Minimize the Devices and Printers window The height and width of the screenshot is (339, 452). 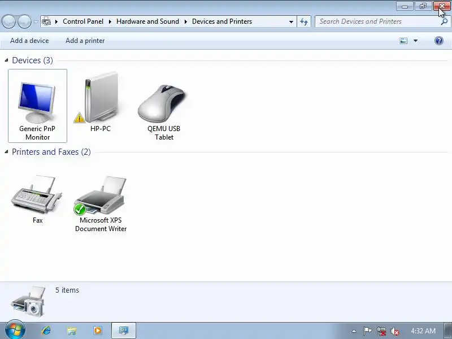(x=405, y=6)
